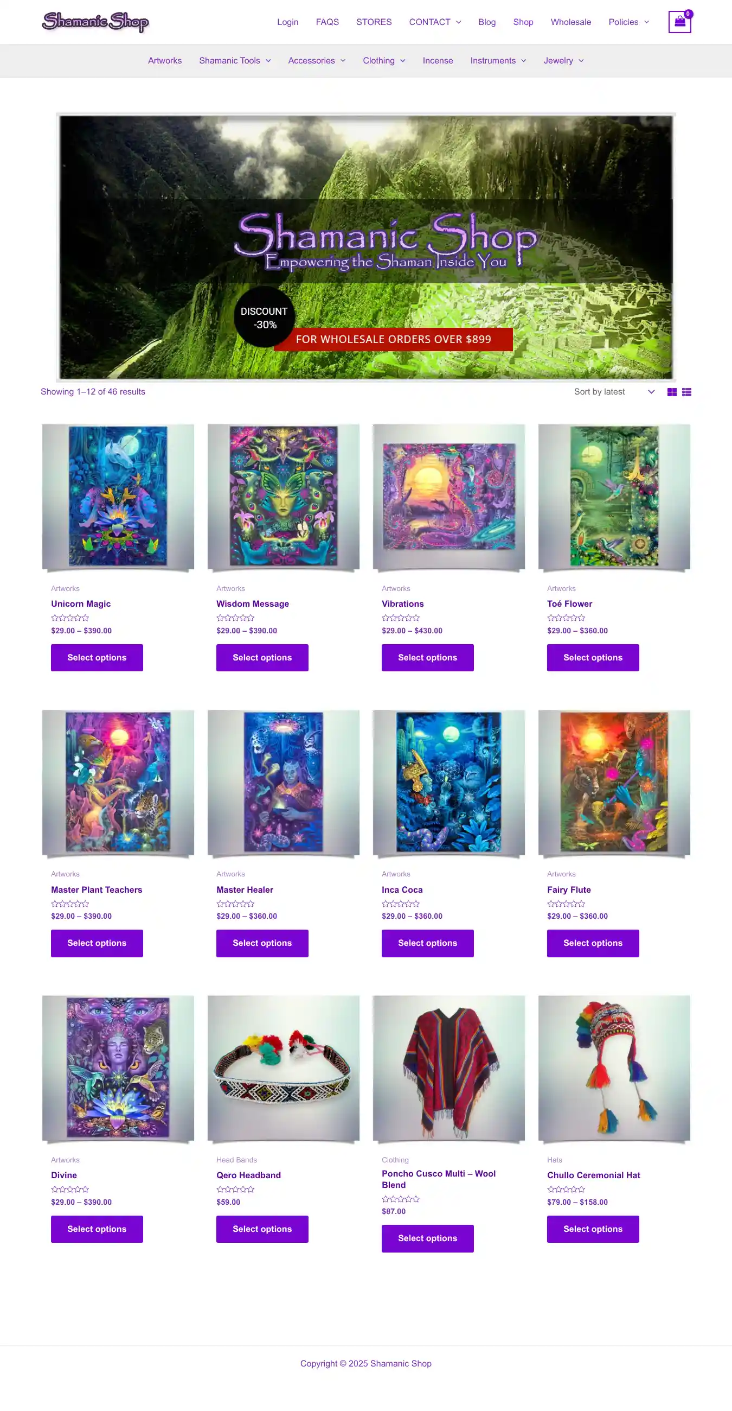Expand the Jewelry category menu
The height and width of the screenshot is (1411, 732).
click(563, 61)
